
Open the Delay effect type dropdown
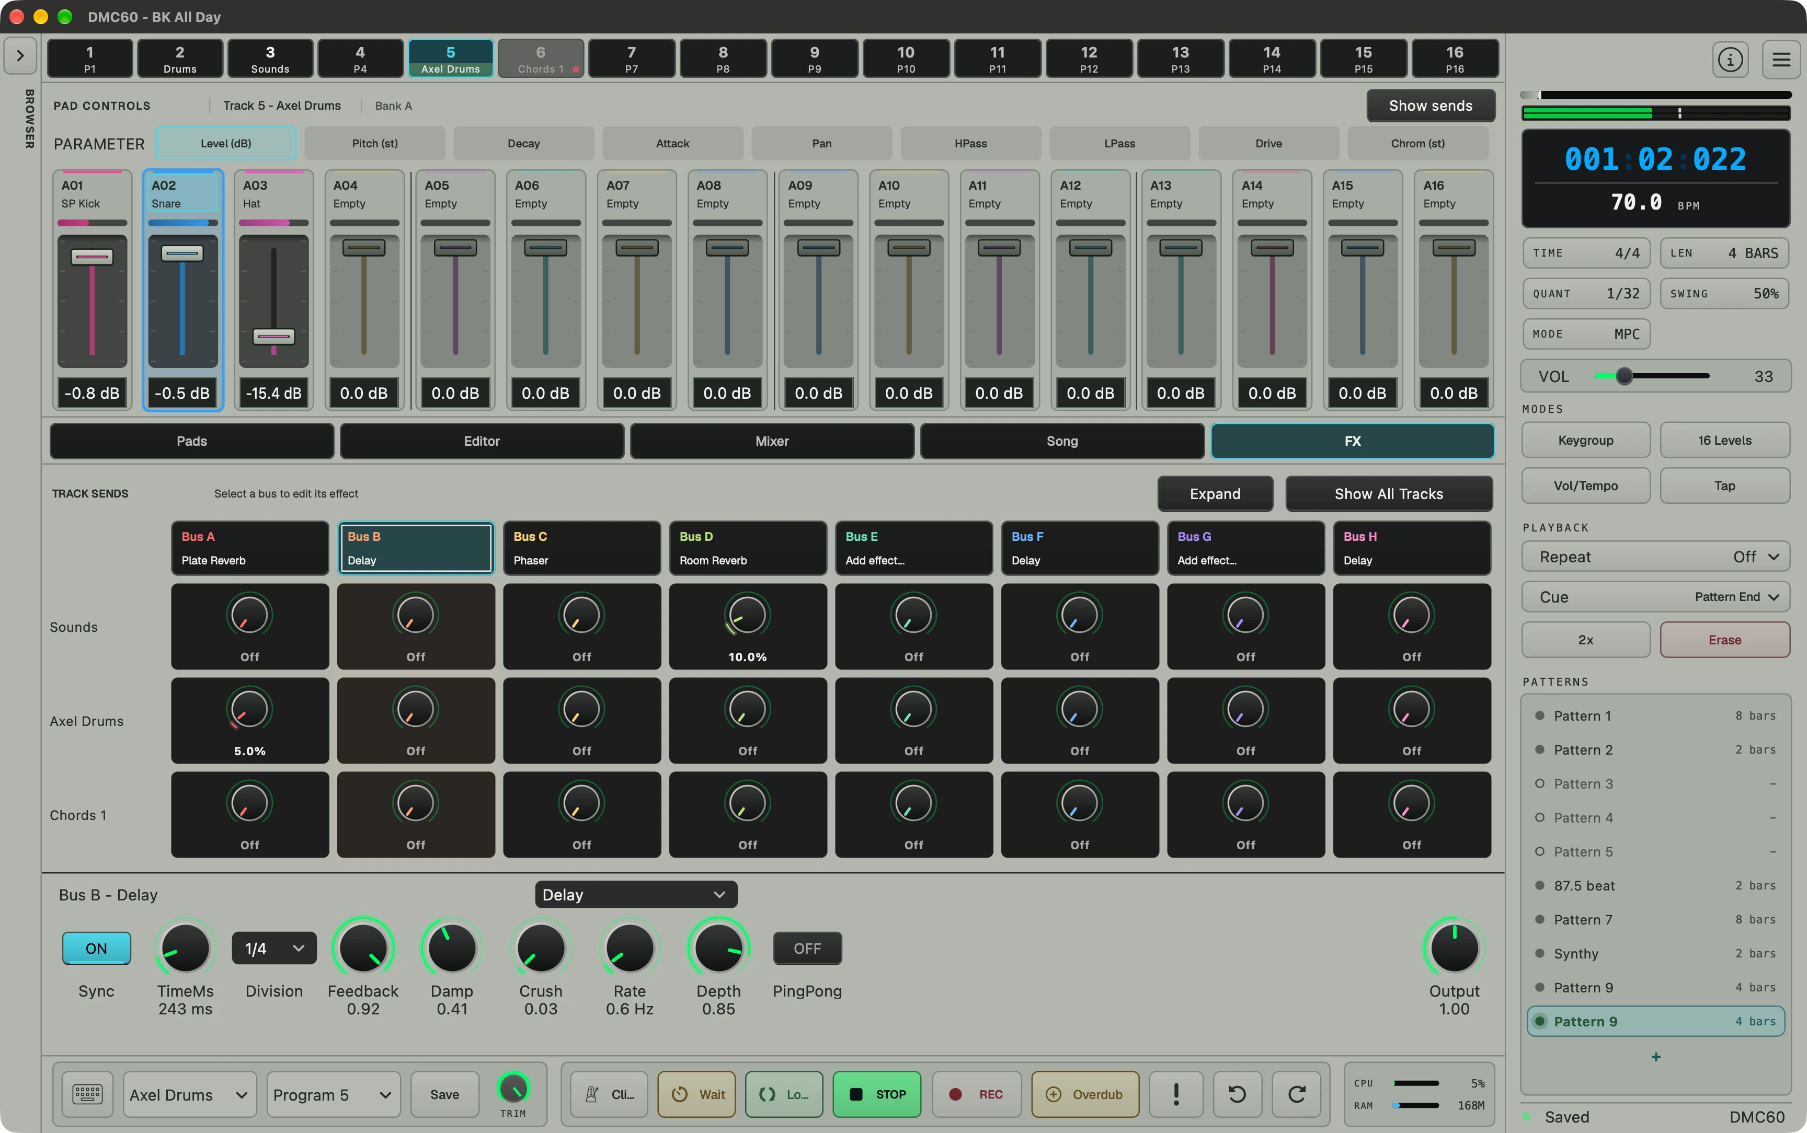636,895
